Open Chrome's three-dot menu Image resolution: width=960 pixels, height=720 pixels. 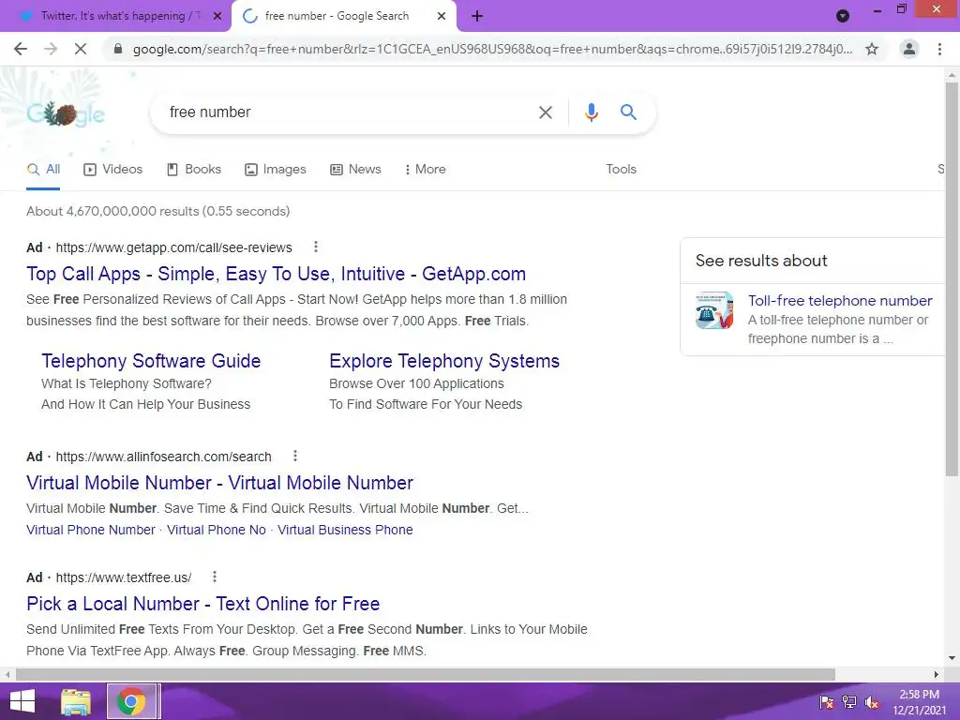(x=939, y=49)
